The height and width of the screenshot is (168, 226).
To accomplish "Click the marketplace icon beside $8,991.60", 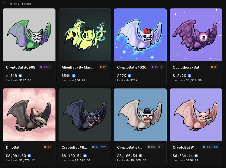I will tap(29, 155).
